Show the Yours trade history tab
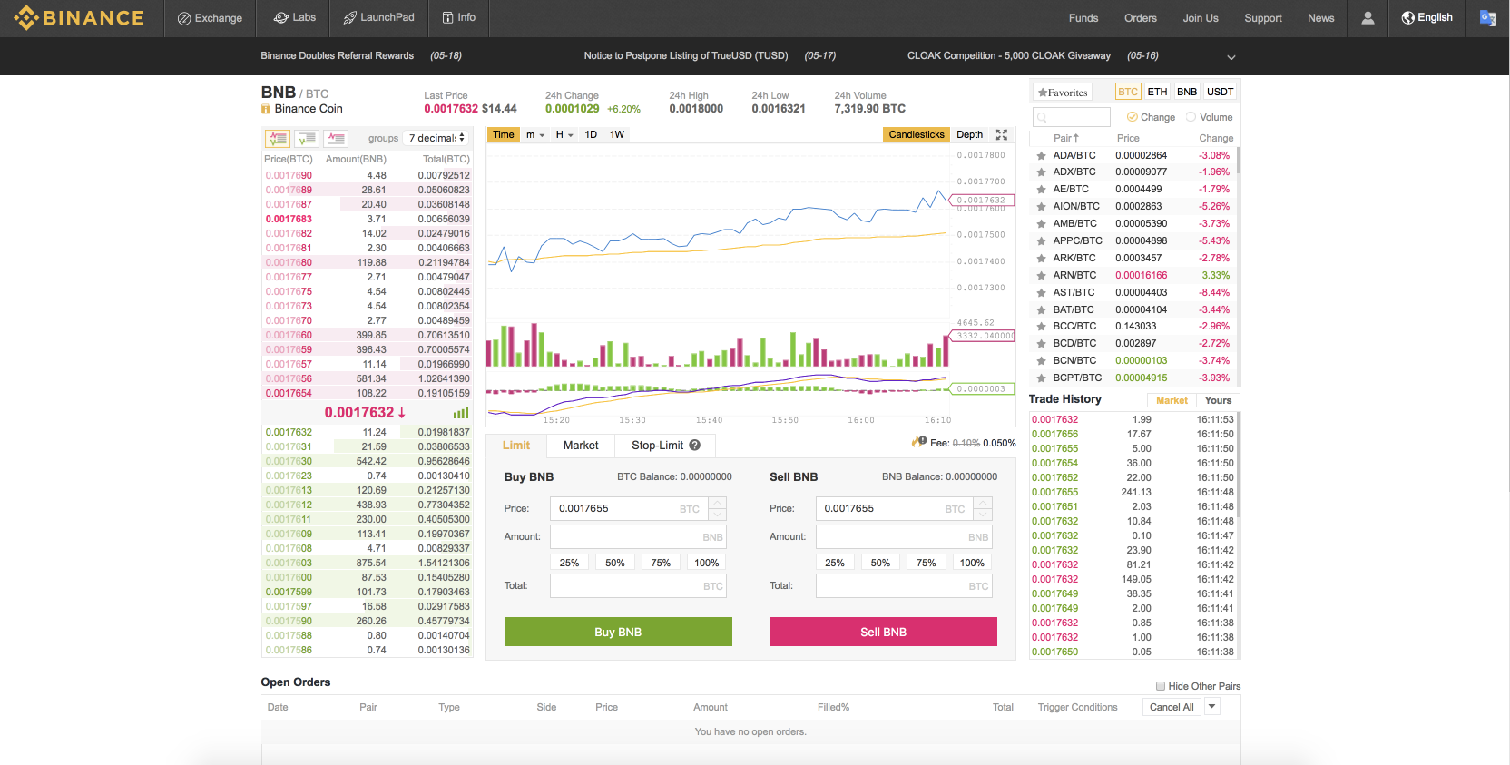 click(x=1218, y=400)
